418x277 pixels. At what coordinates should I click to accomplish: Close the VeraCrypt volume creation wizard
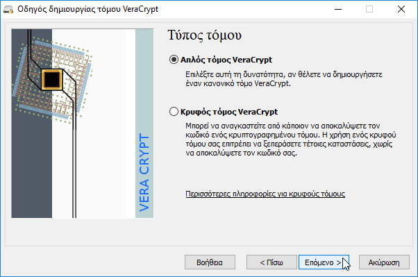click(x=401, y=9)
